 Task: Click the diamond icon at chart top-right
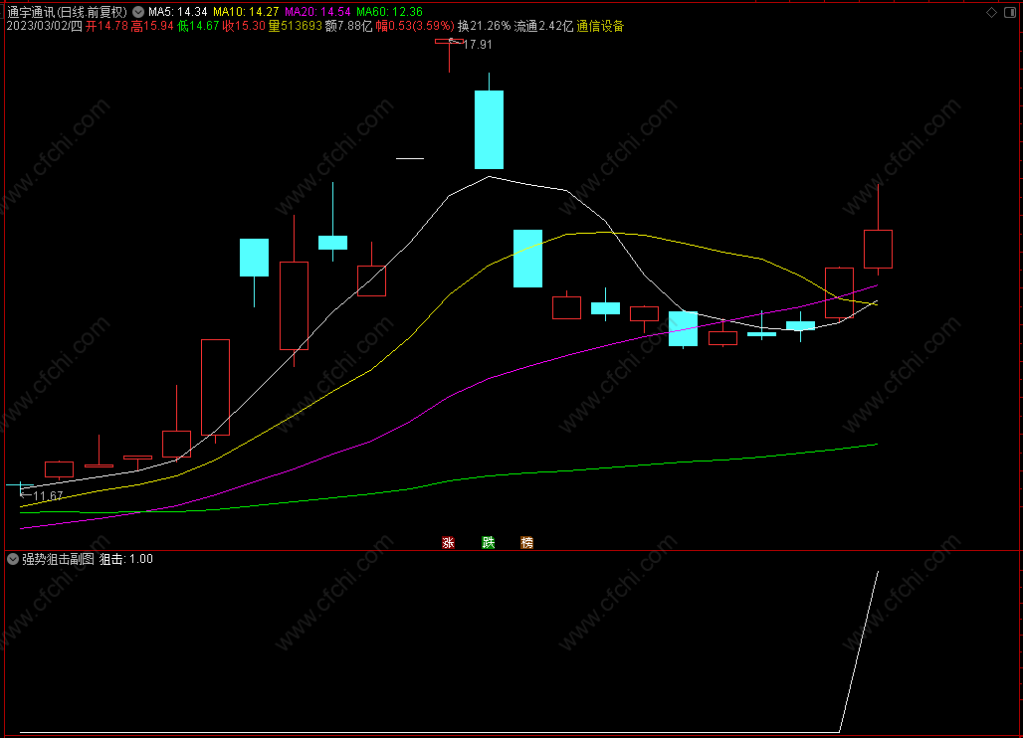[991, 12]
